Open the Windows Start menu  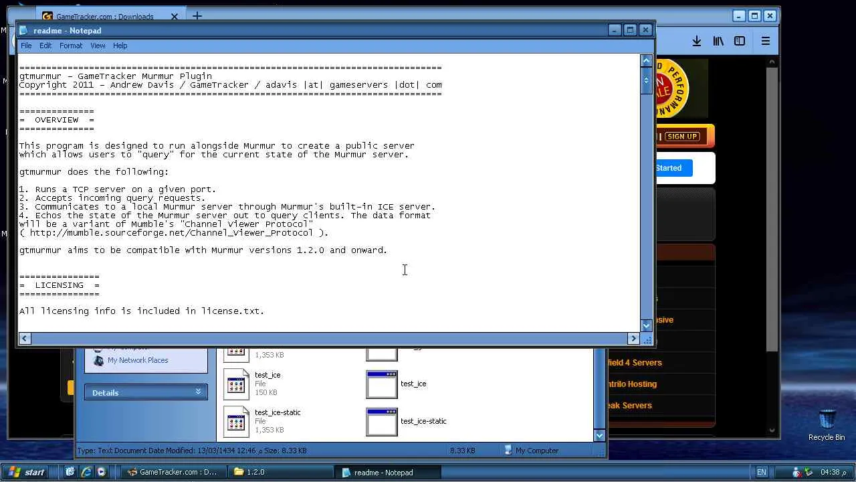[x=26, y=472]
